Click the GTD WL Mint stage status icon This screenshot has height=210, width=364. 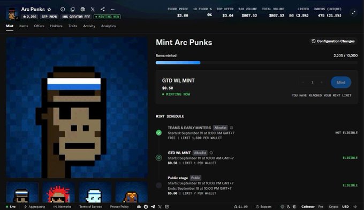159,158
